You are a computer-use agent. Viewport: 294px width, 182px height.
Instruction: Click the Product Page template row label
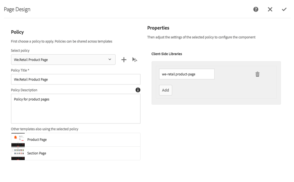tap(37, 140)
